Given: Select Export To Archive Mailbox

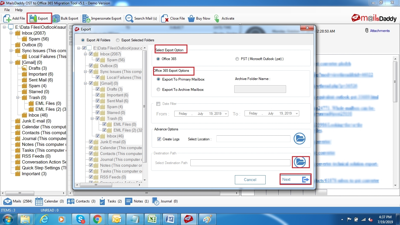Looking at the screenshot, I should point(158,89).
